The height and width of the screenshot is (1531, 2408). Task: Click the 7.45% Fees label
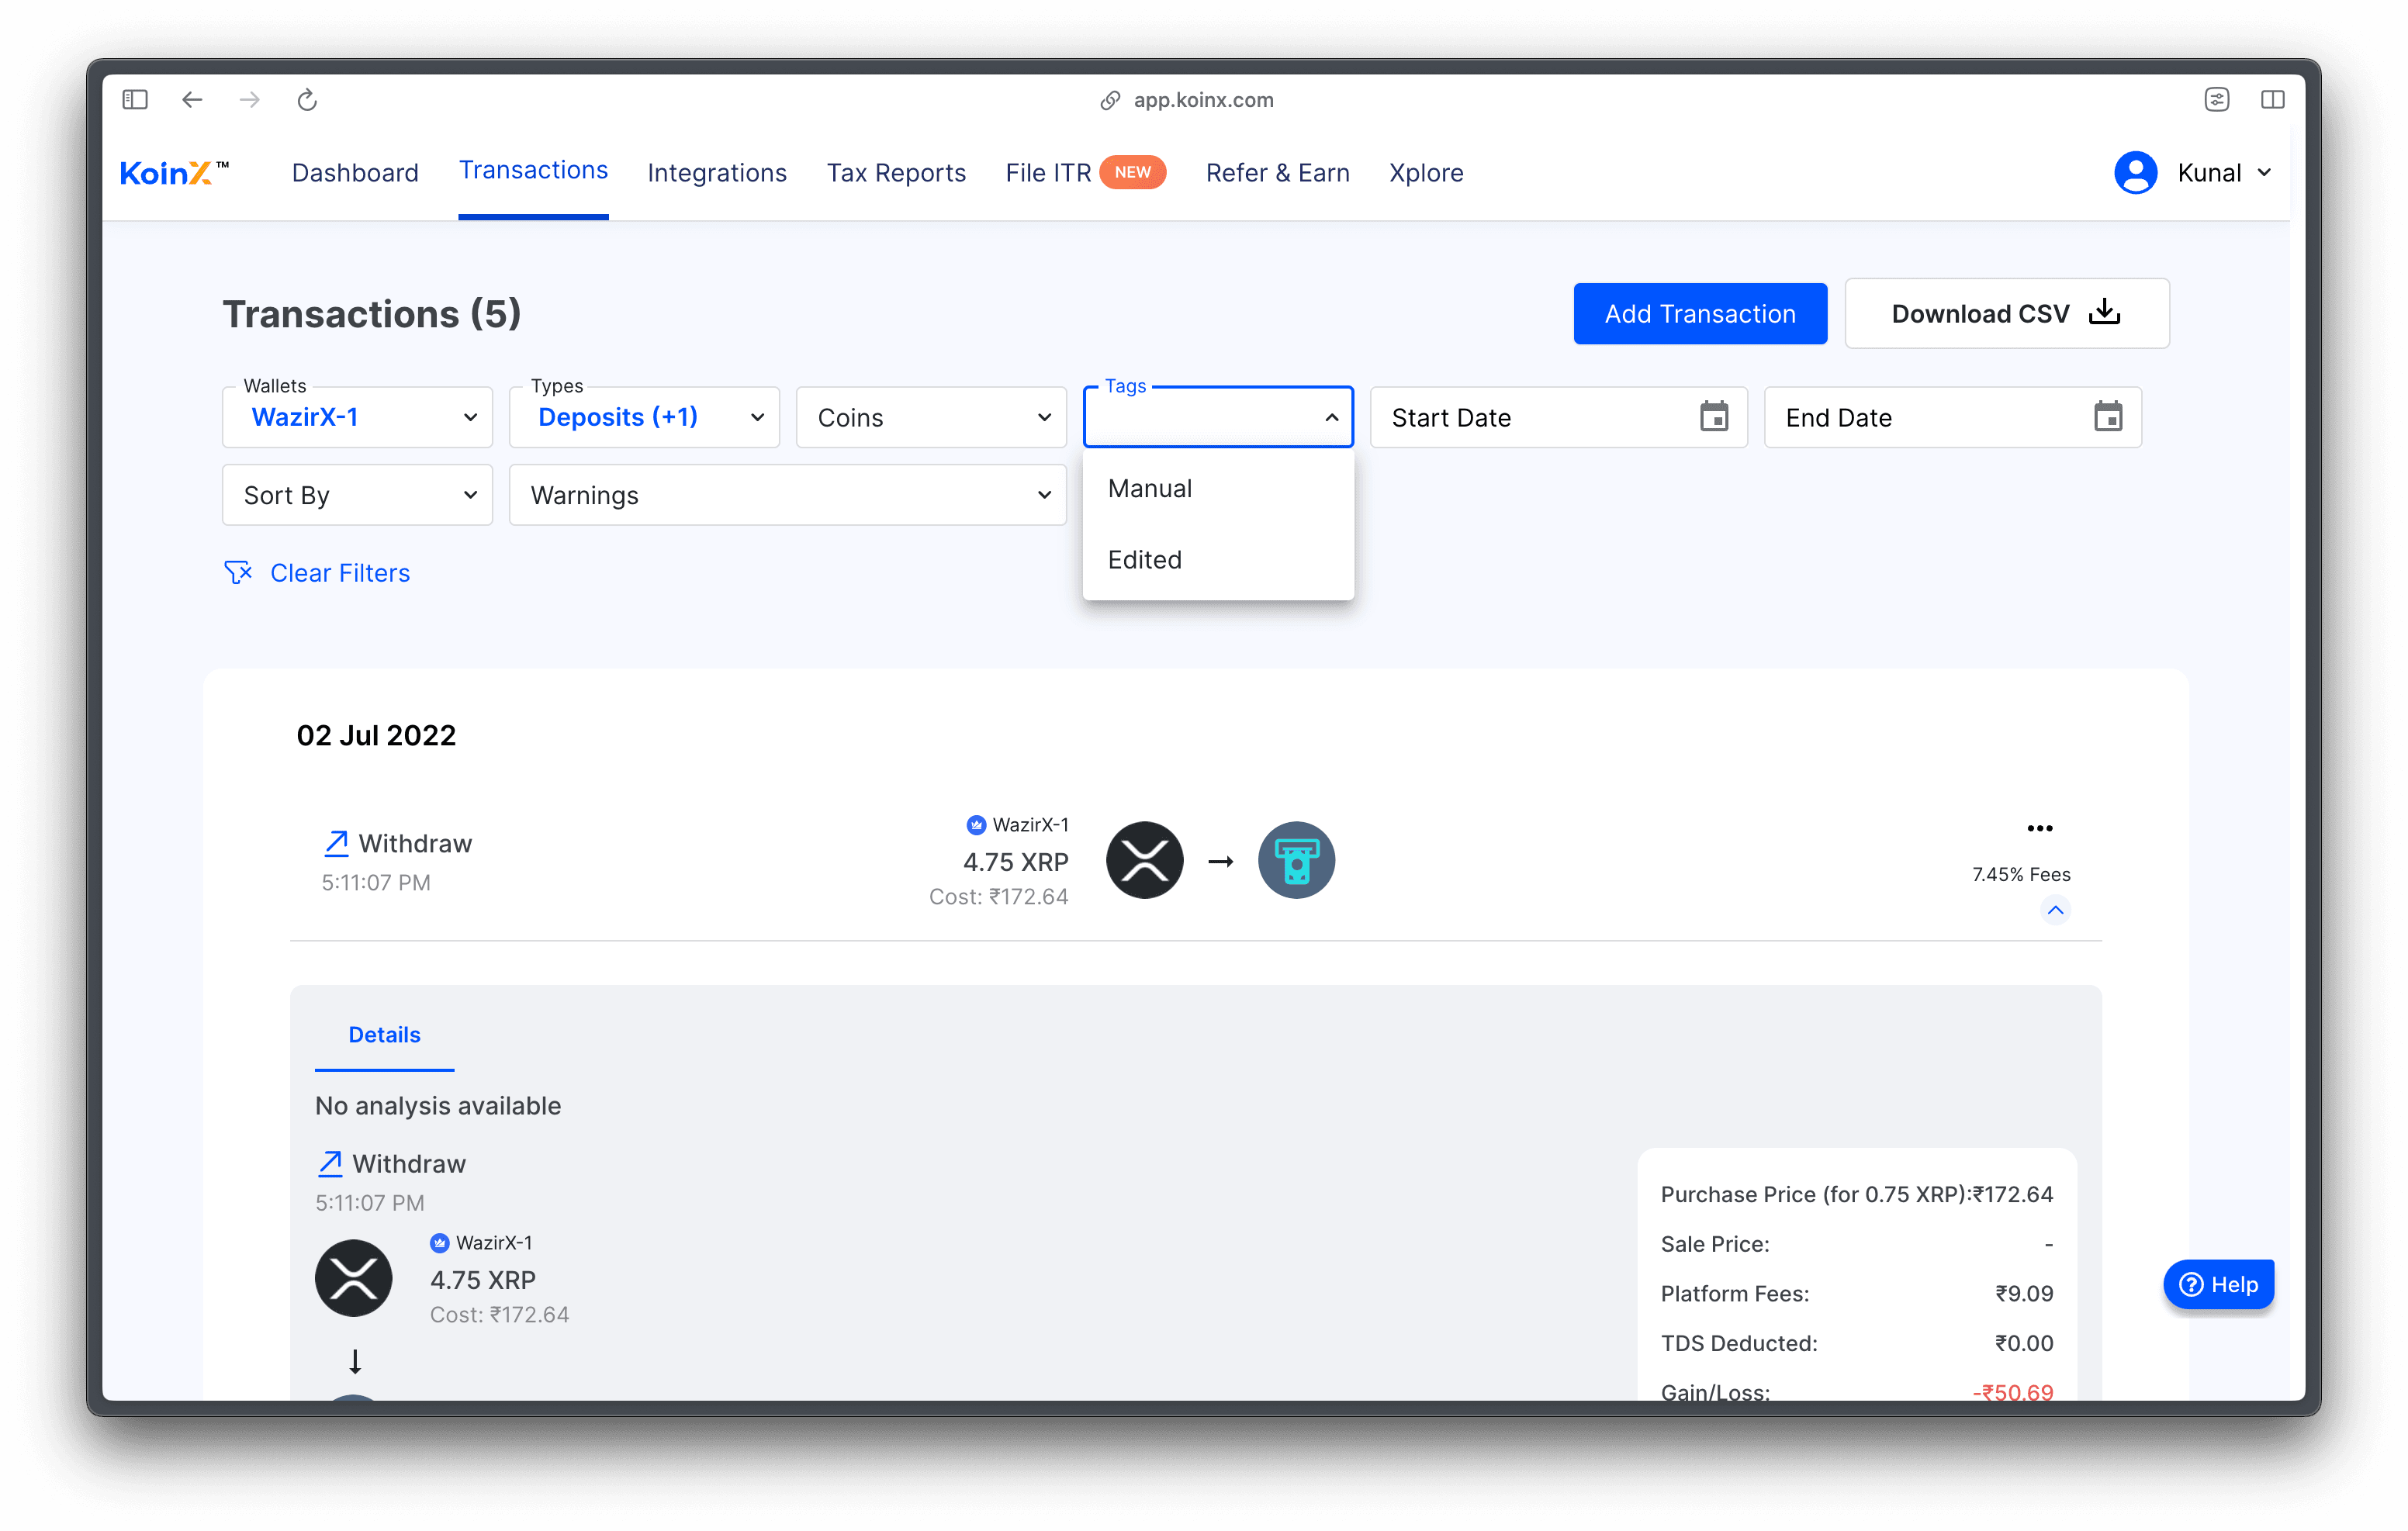point(2021,874)
